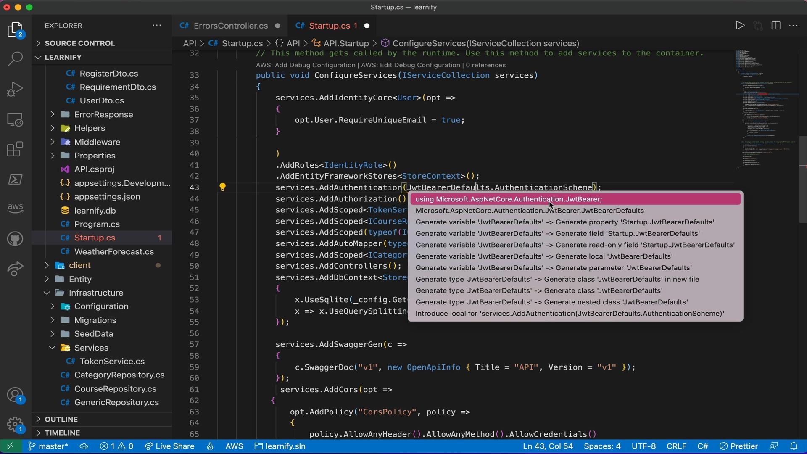This screenshot has height=454, width=807.
Task: Click on Startup.cs tab
Action: (x=327, y=26)
